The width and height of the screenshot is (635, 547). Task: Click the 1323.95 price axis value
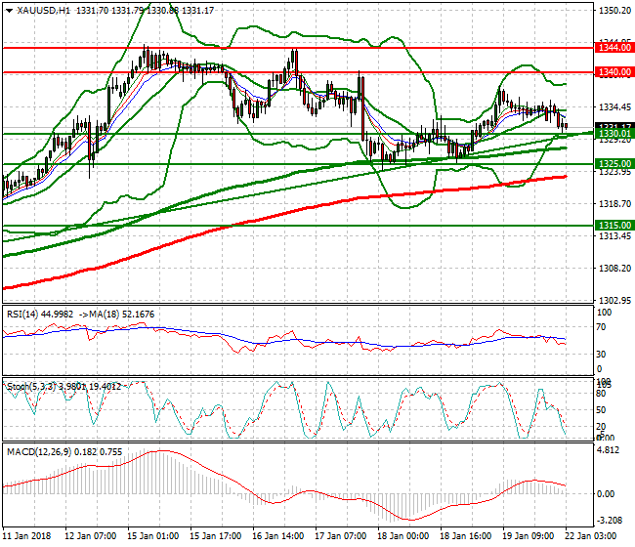tap(614, 172)
